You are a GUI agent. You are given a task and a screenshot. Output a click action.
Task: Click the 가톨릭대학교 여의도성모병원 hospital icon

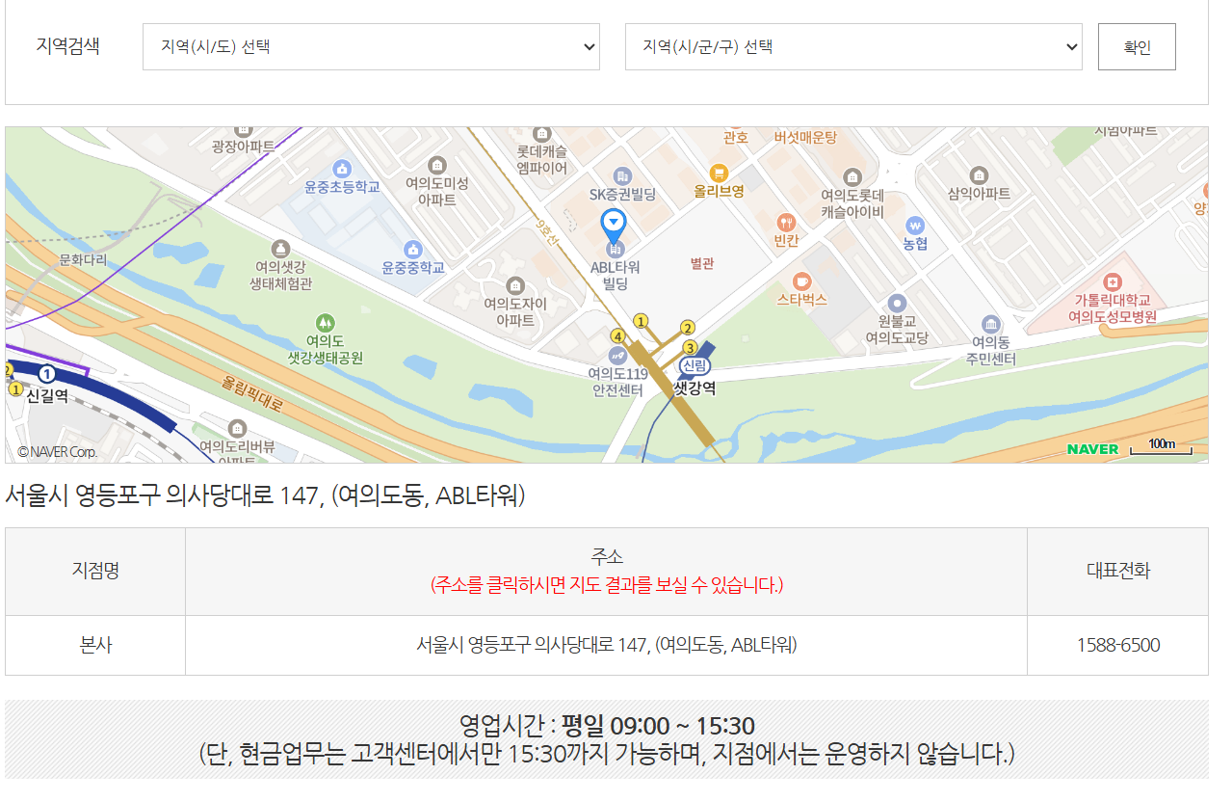[1113, 282]
